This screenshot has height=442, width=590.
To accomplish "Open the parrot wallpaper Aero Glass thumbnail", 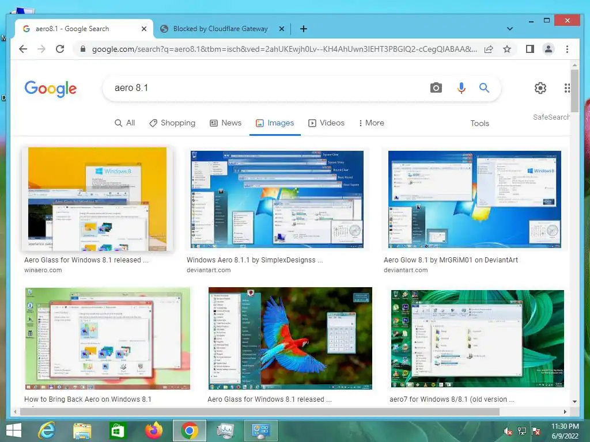I will pos(290,338).
